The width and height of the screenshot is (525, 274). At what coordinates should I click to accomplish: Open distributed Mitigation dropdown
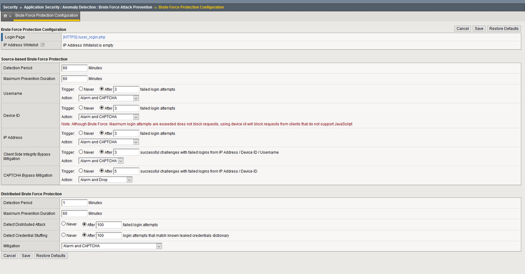112,246
